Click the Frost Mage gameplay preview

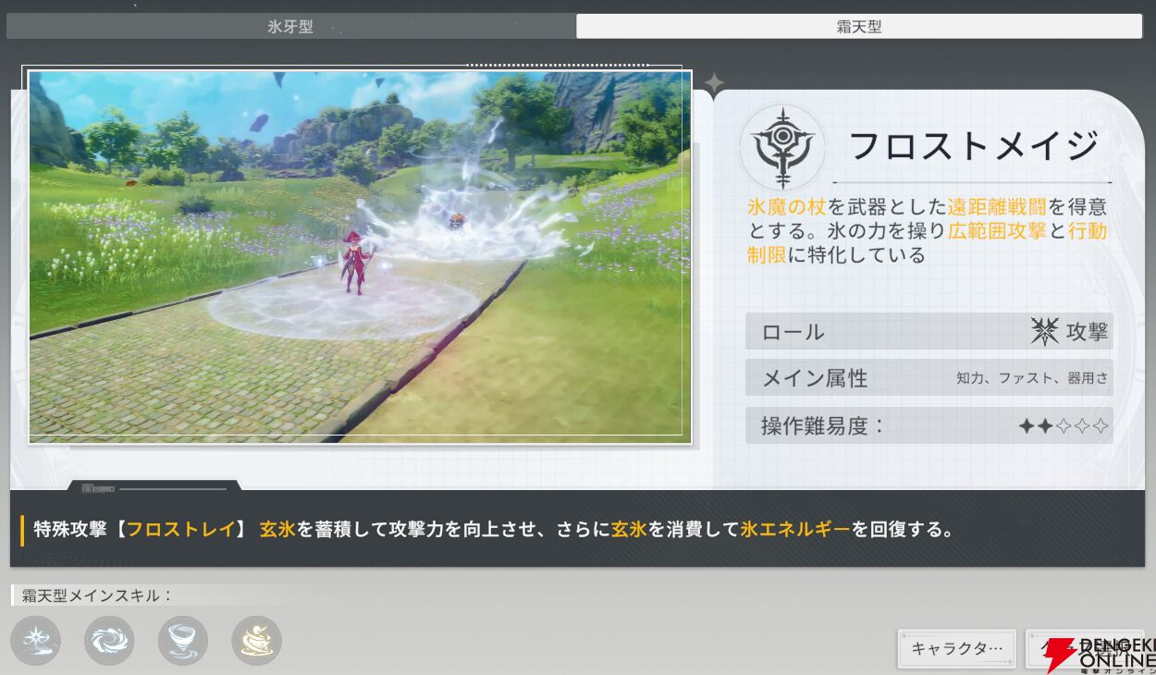pyautogui.click(x=360, y=256)
